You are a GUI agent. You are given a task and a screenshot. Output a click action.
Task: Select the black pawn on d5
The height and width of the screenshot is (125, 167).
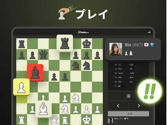click(x=54, y=77)
